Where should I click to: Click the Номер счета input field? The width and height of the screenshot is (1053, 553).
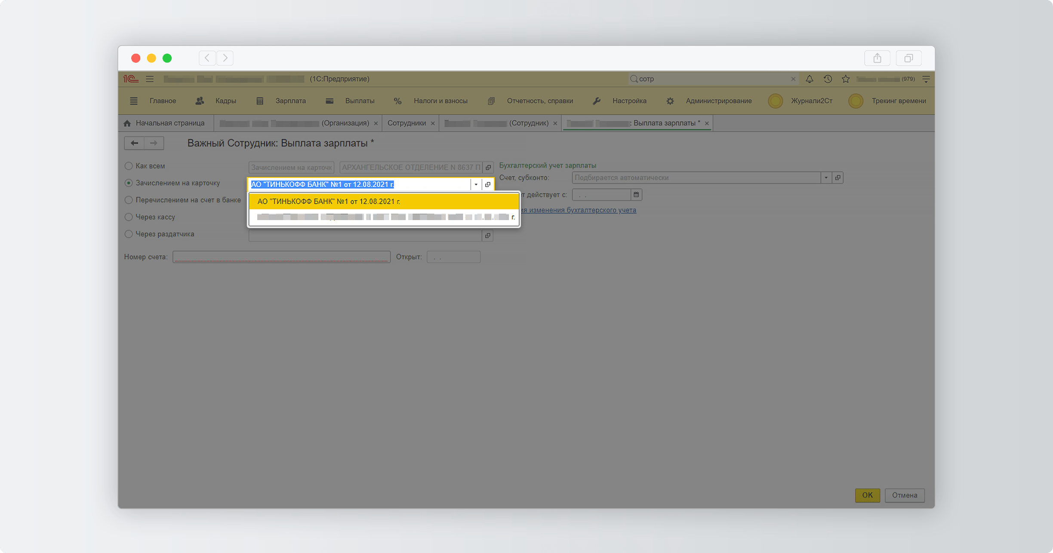pos(281,257)
